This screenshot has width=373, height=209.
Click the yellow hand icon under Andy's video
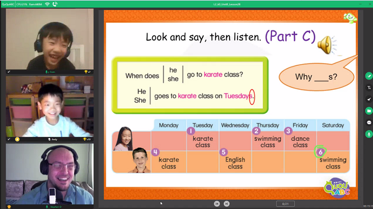[17, 139]
